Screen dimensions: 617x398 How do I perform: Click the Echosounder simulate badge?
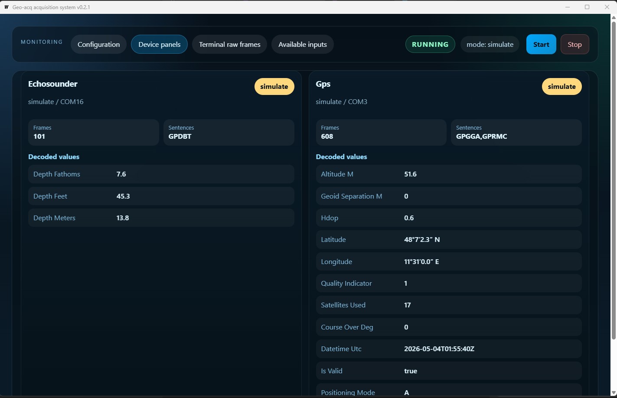[x=274, y=86]
